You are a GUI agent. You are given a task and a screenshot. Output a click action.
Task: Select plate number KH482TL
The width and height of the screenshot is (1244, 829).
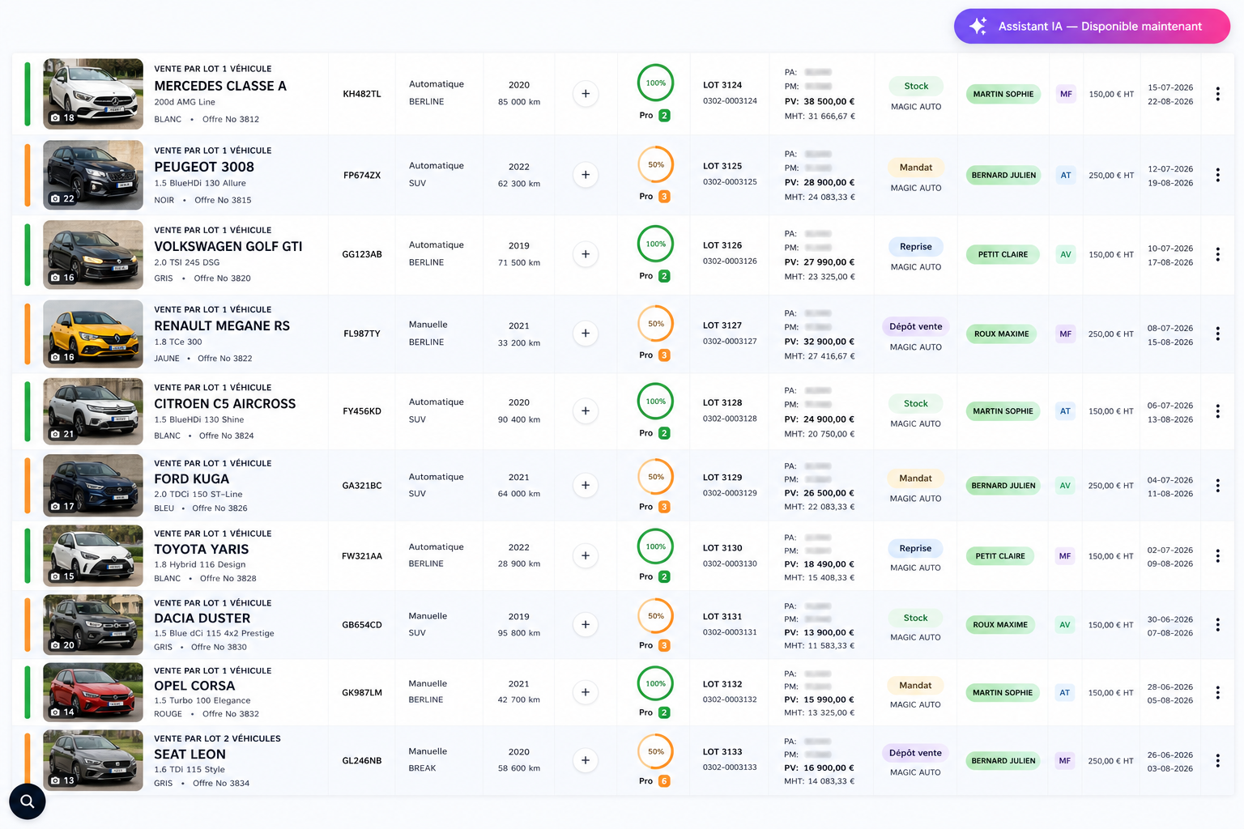[x=362, y=94]
